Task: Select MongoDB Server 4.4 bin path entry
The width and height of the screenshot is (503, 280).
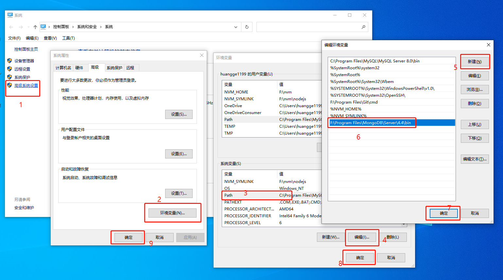Action: coord(391,123)
